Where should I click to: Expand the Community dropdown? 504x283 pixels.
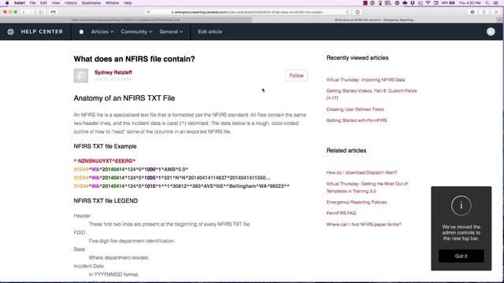(x=136, y=31)
